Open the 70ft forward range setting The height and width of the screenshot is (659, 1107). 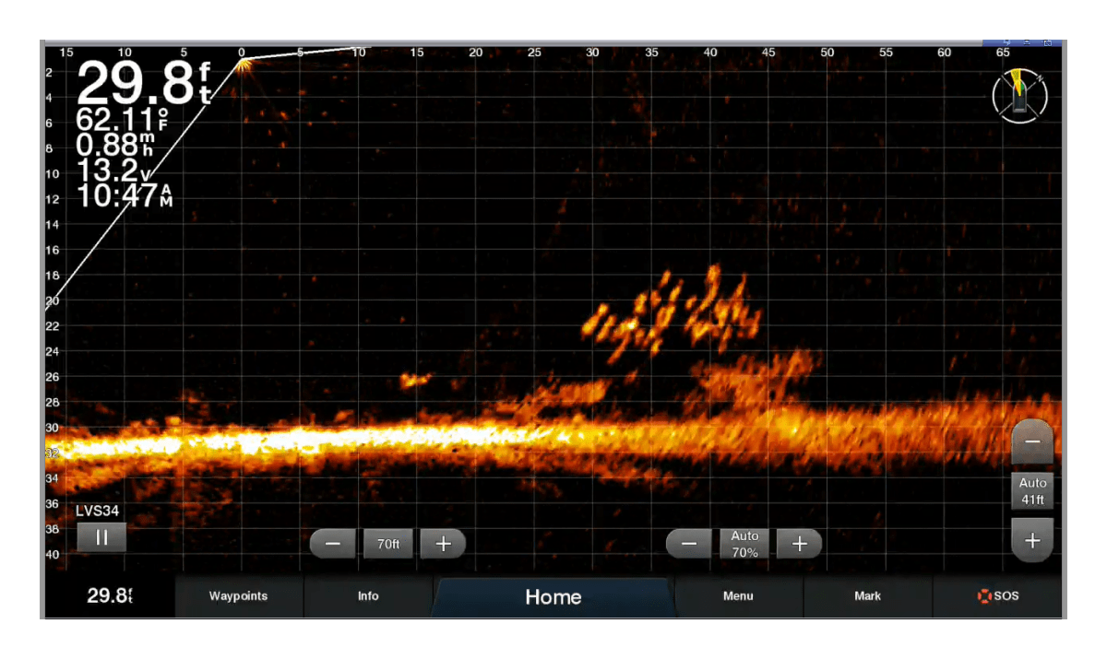coord(388,544)
